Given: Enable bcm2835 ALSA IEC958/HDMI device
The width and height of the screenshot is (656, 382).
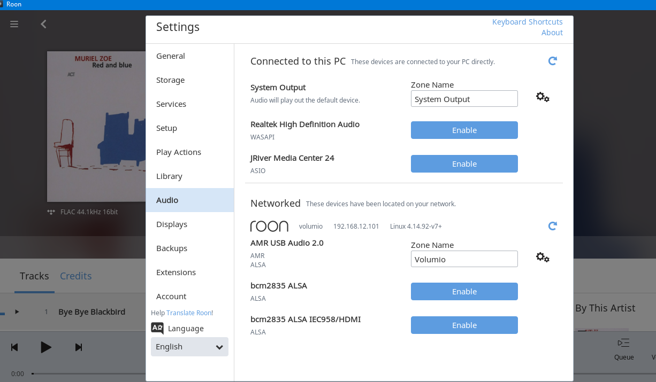Looking at the screenshot, I should pos(464,325).
